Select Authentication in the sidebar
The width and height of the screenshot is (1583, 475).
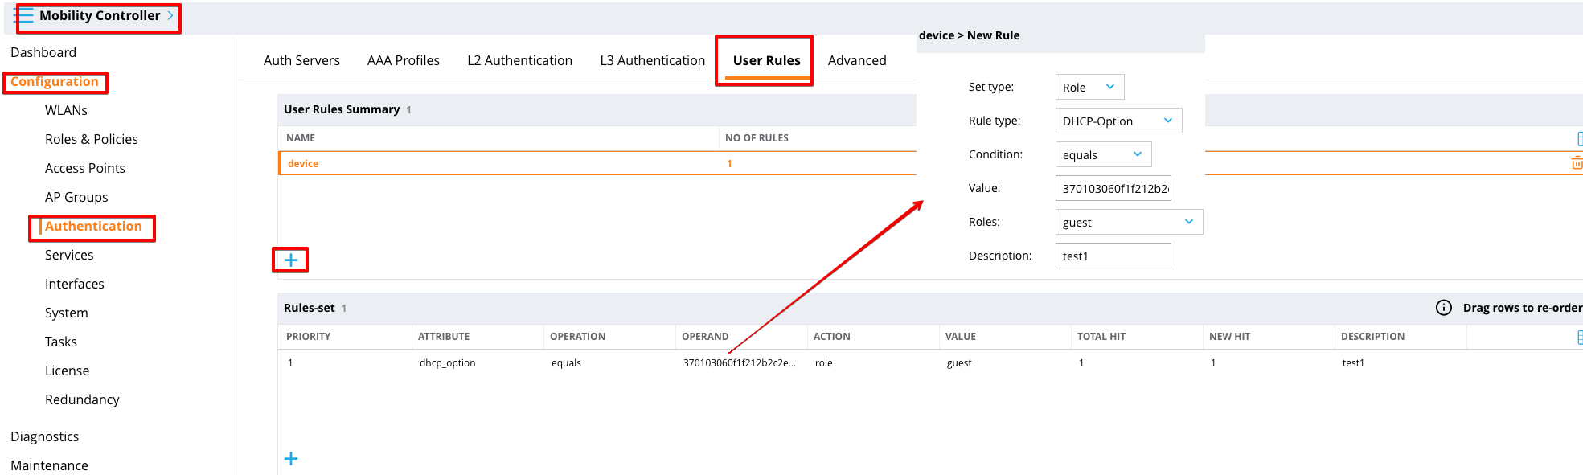coord(93,226)
